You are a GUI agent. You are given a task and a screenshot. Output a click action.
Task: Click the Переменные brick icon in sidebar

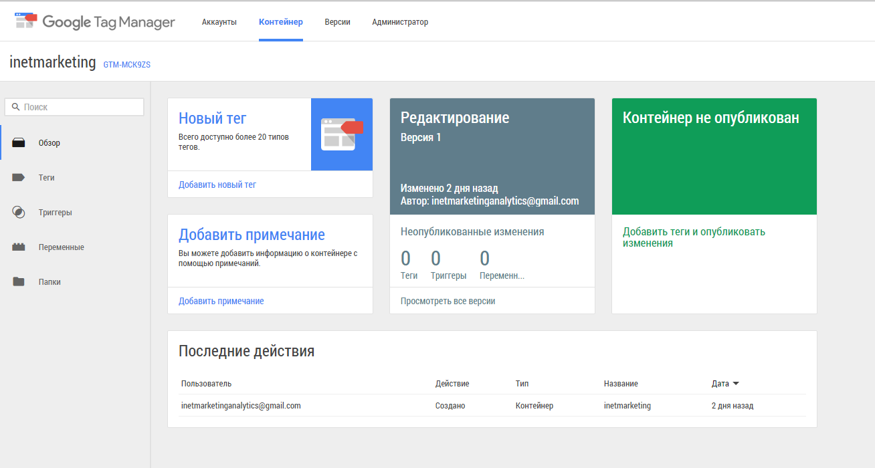tap(19, 247)
